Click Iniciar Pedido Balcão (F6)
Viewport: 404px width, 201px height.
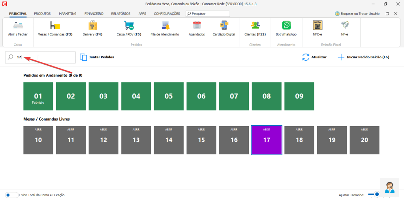pyautogui.click(x=363, y=57)
